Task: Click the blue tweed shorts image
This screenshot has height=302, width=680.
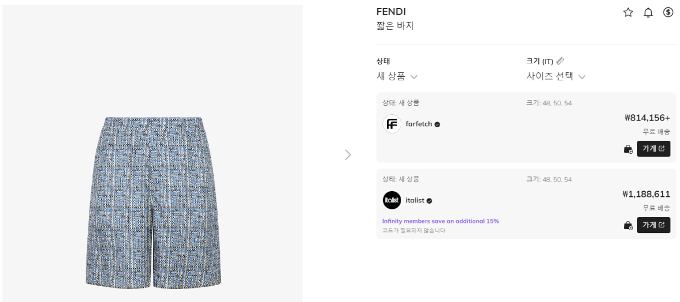Action: 153,201
